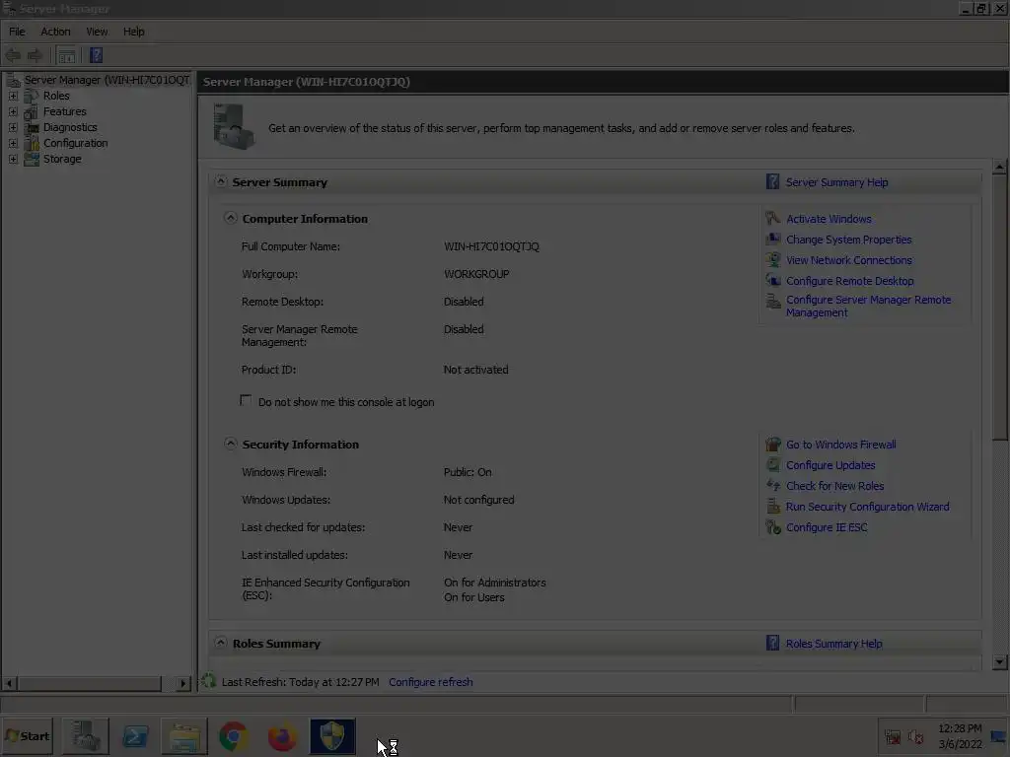Click the Start button

click(28, 735)
